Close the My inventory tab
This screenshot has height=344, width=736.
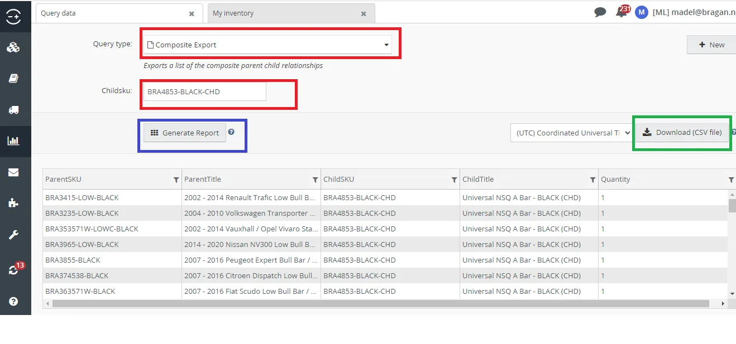pyautogui.click(x=364, y=13)
